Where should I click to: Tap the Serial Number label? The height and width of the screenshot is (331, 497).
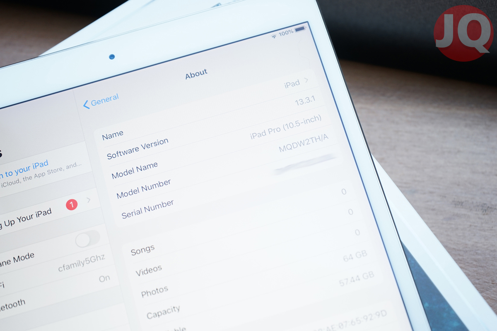148,209
